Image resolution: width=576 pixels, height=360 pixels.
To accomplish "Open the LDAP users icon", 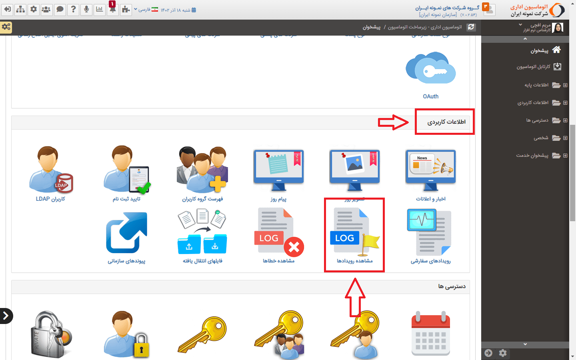I will 50,169.
